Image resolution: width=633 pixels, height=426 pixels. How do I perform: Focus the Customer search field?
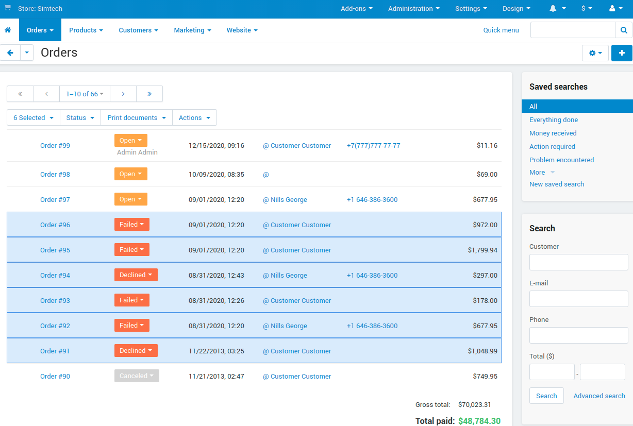tap(579, 262)
